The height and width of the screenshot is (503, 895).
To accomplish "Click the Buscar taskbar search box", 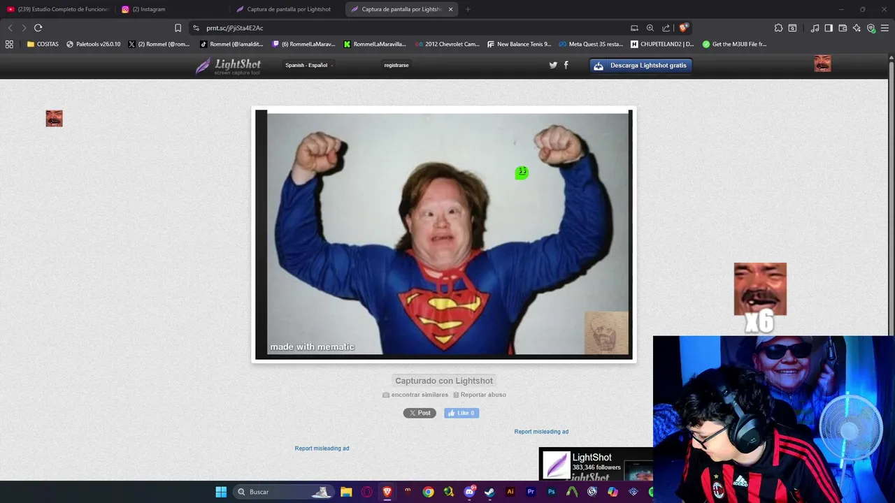I will pos(283,492).
